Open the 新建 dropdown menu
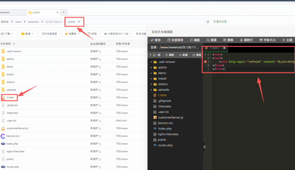Image resolution: width=295 pixels, height=170 pixels. [x=28, y=34]
